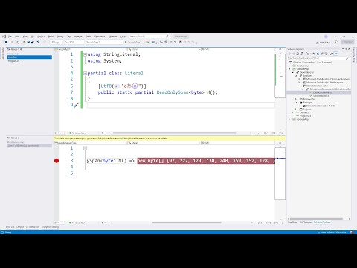This screenshot has width=357, height=268.
Task: Switch to the Solution Explorer bottom tab
Action: (322, 223)
